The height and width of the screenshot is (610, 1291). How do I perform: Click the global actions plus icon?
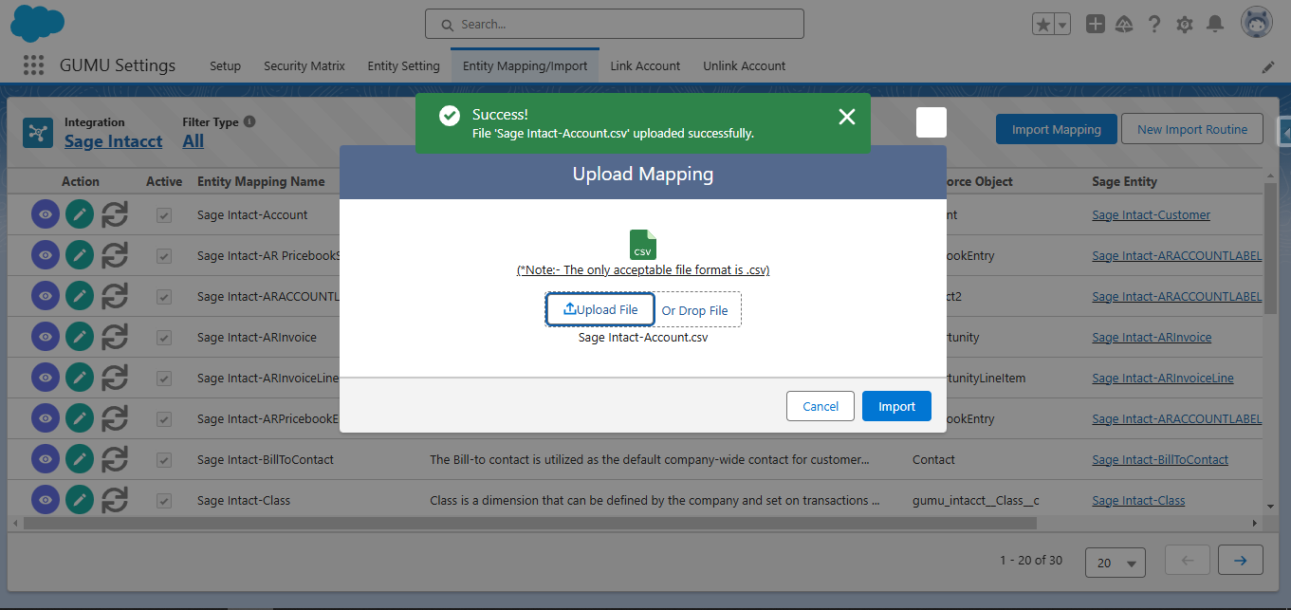coord(1095,25)
